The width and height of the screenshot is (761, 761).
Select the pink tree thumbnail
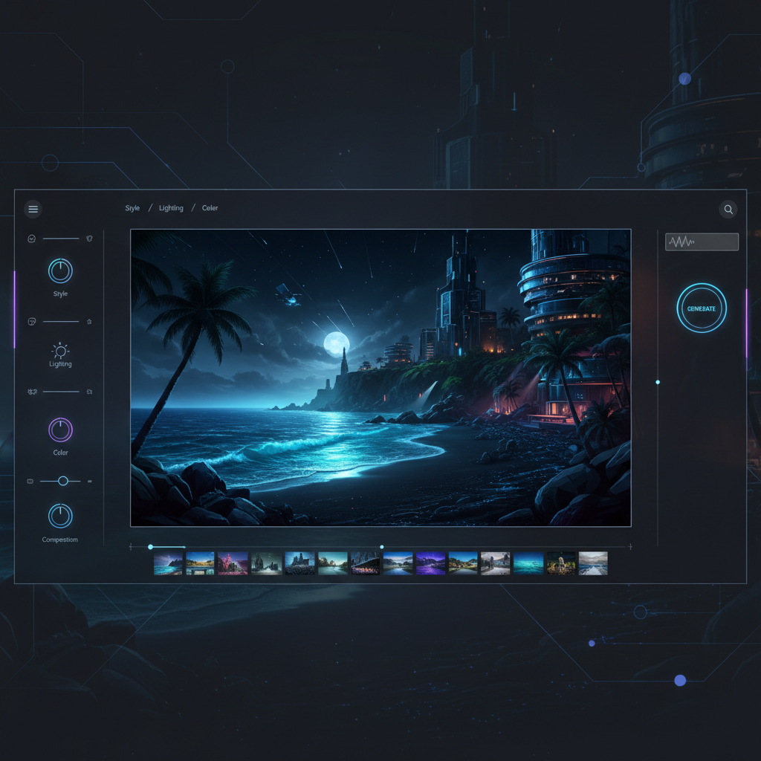pos(233,563)
